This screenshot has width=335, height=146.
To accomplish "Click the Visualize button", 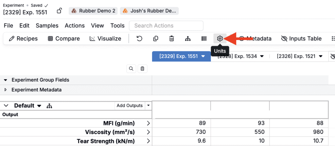I will click(105, 39).
